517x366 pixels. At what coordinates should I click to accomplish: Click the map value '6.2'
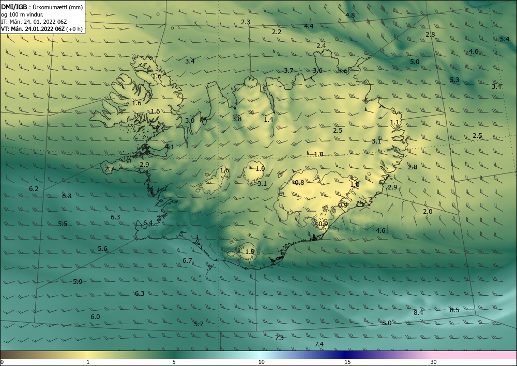tap(34, 188)
